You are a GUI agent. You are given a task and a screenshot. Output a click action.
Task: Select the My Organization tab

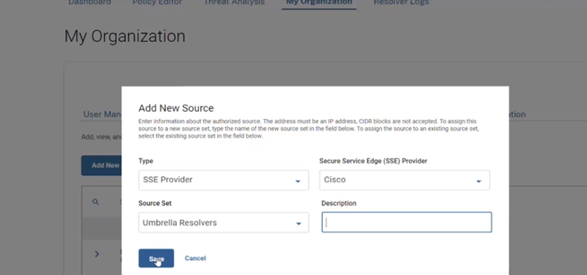319,3
